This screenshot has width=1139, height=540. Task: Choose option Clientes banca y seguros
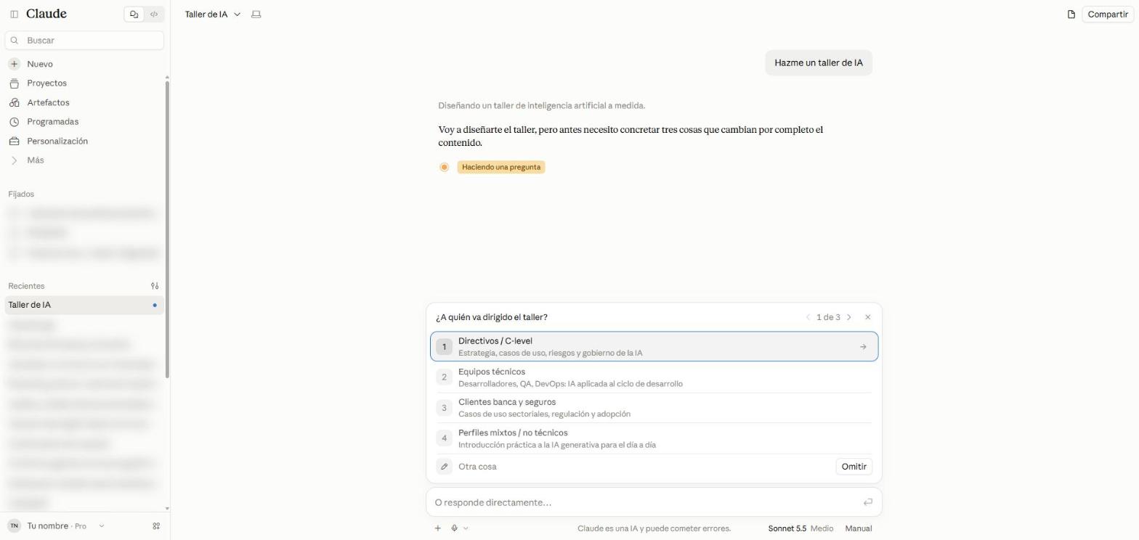654,408
